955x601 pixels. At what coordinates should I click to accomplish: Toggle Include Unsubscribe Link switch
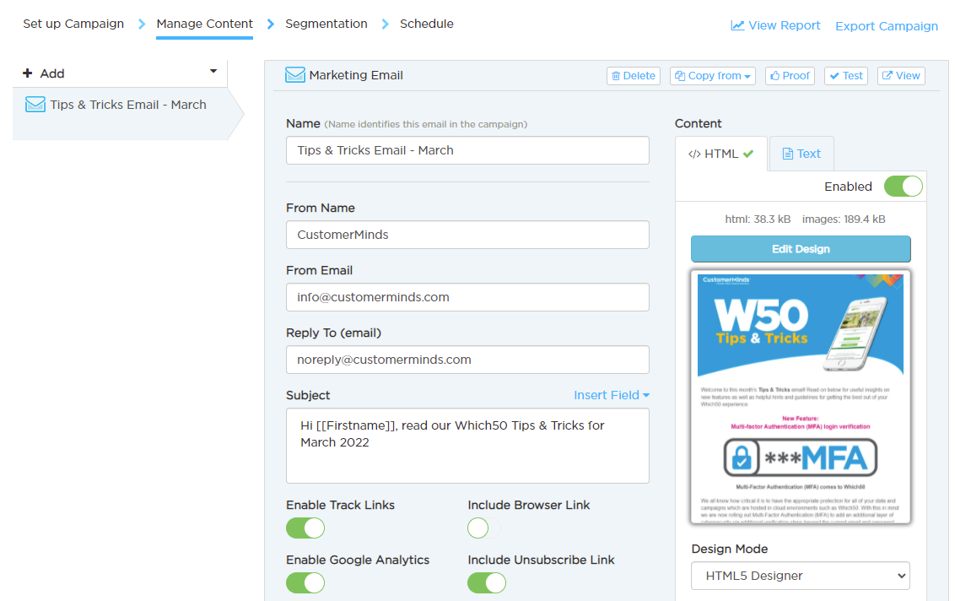[x=487, y=582]
